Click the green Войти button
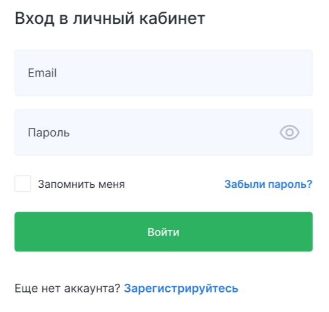 click(x=164, y=231)
